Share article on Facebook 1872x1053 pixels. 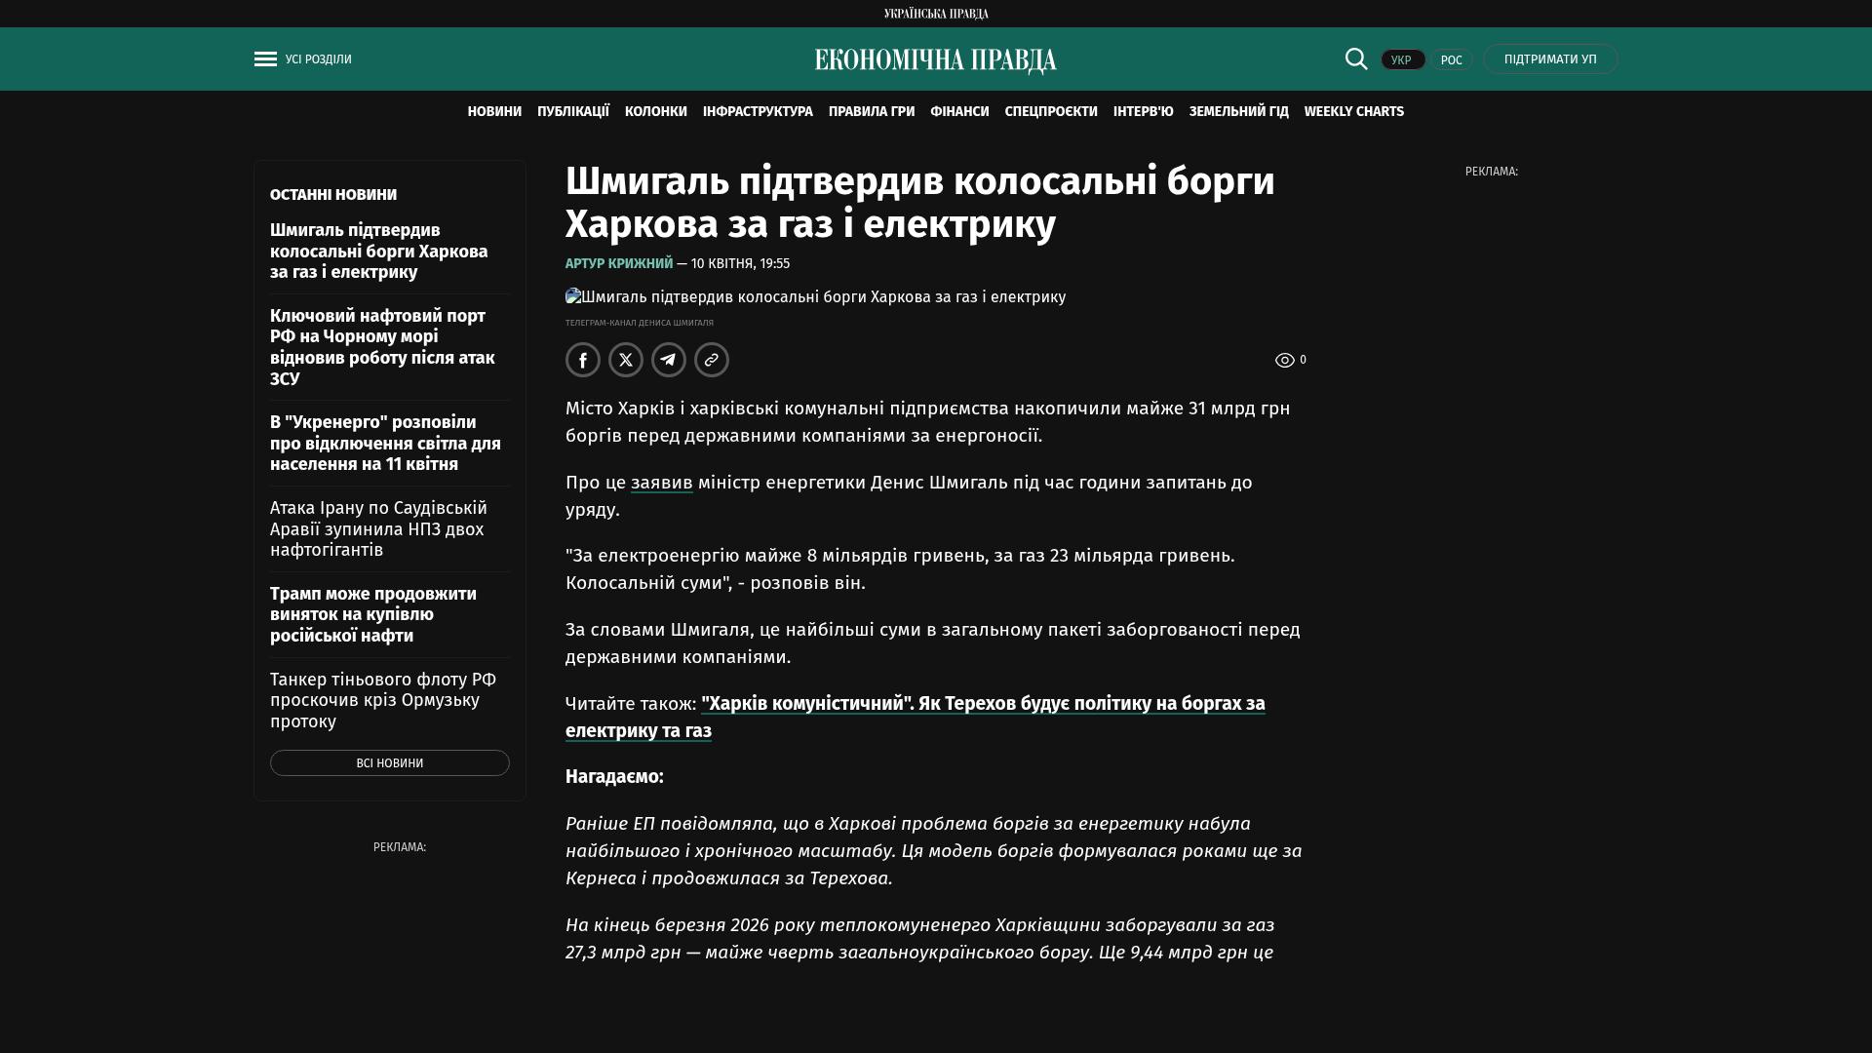pyautogui.click(x=583, y=360)
